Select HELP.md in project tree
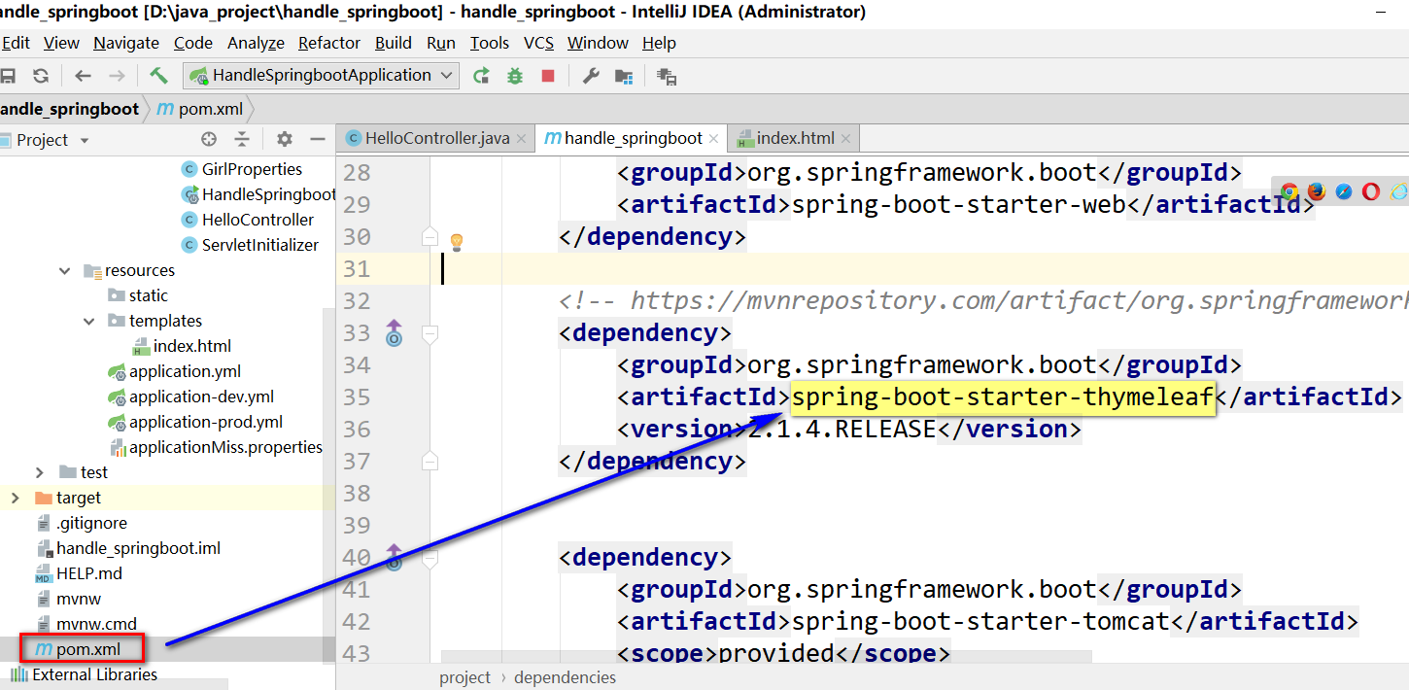The height and width of the screenshot is (690, 1409). click(79, 573)
